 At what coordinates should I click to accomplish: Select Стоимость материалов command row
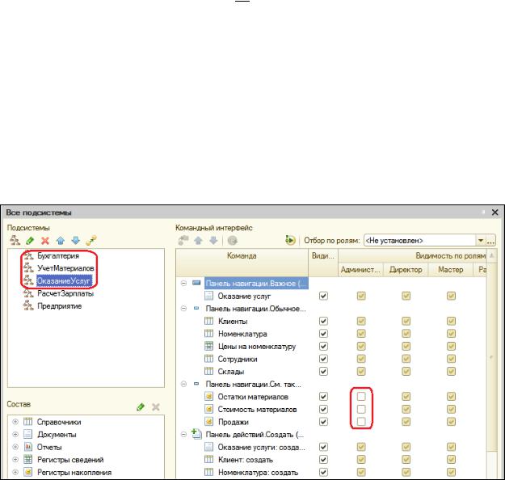tap(257, 410)
